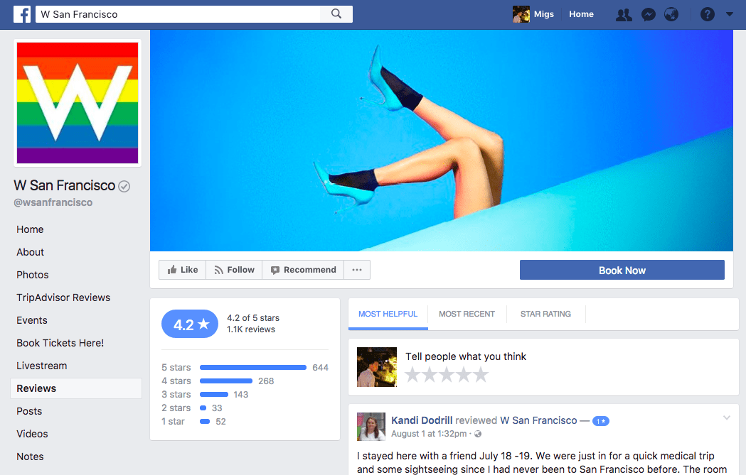Open Posts in the sidebar
The image size is (746, 475).
[x=29, y=411]
